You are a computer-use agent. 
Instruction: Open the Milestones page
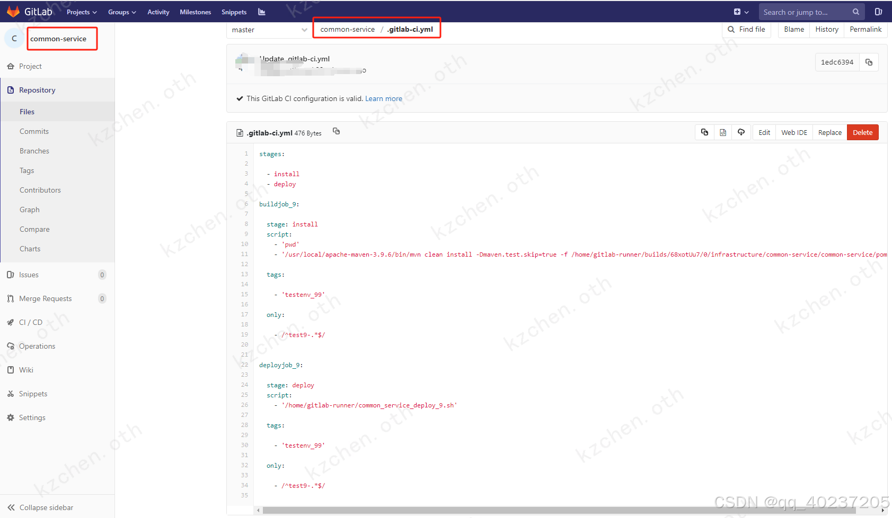click(195, 12)
